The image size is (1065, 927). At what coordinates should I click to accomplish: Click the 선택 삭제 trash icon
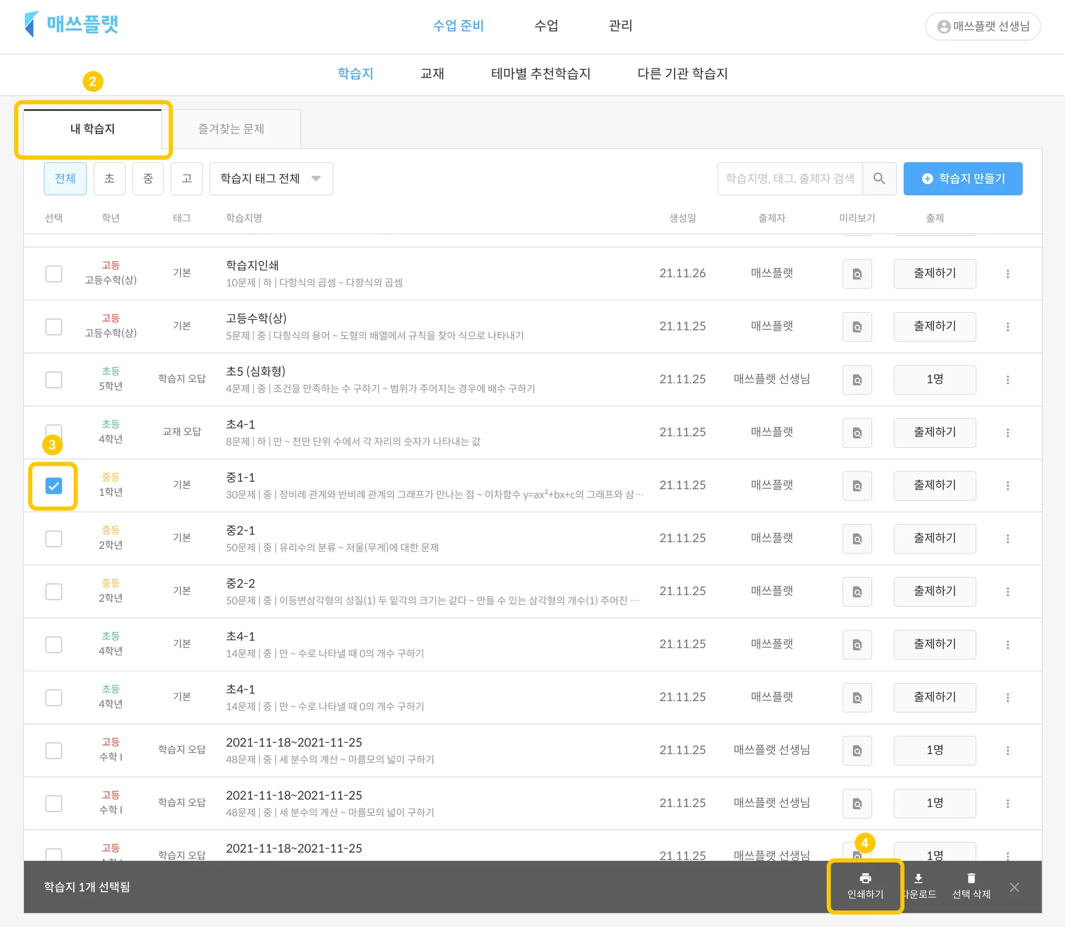[x=971, y=879]
